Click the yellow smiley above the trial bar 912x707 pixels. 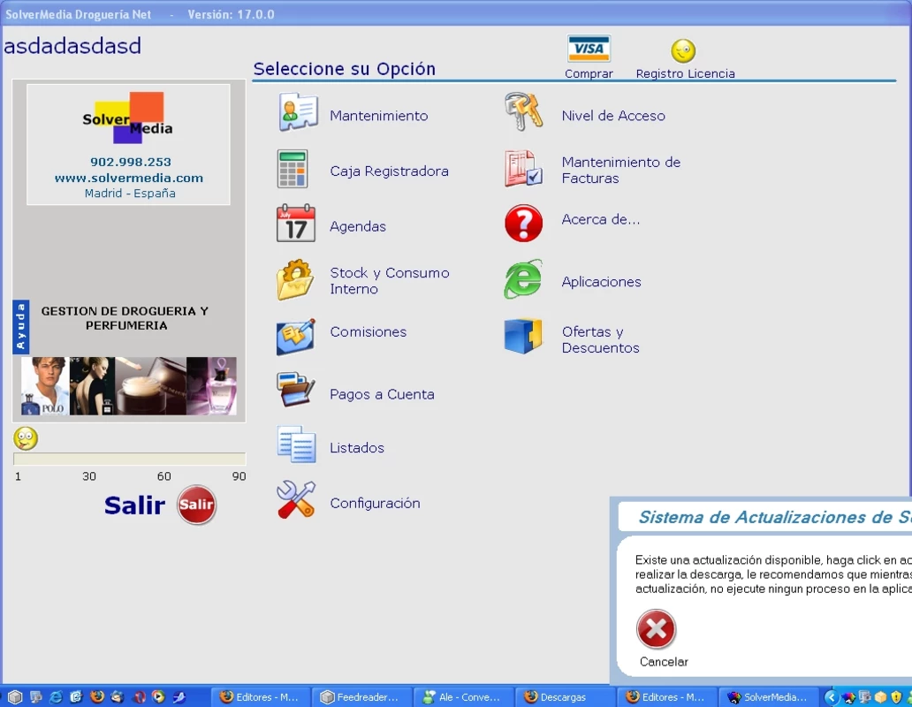[26, 438]
